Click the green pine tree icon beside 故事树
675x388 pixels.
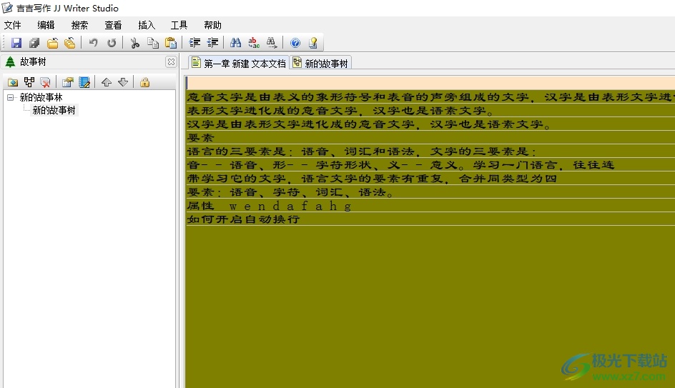pyautogui.click(x=10, y=62)
